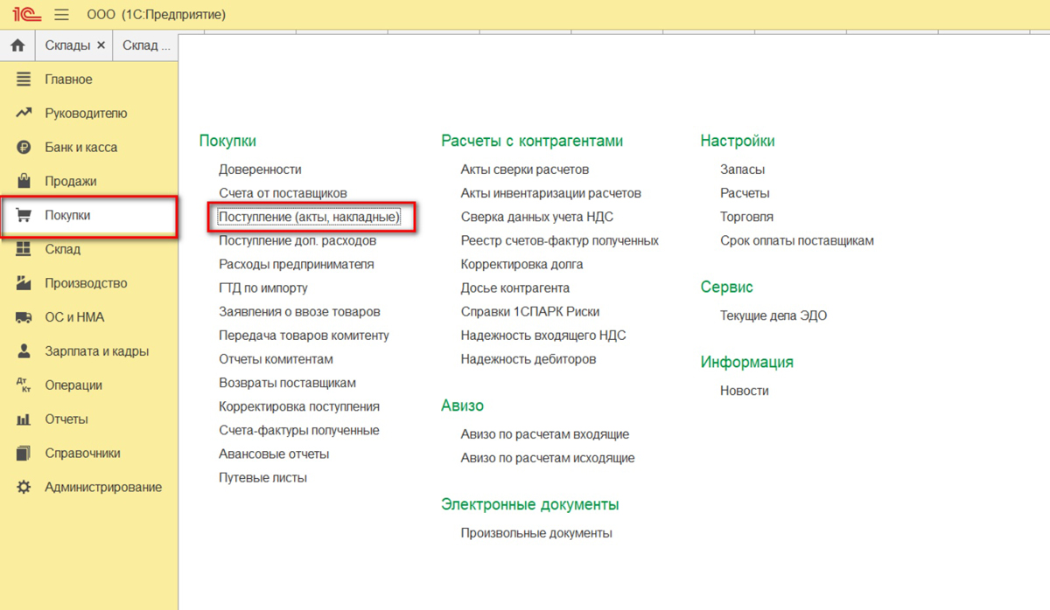
Task: Click the ОС и НМА truck icon
Action: pos(24,317)
